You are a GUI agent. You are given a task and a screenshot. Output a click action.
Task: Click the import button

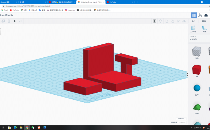point(193,21)
